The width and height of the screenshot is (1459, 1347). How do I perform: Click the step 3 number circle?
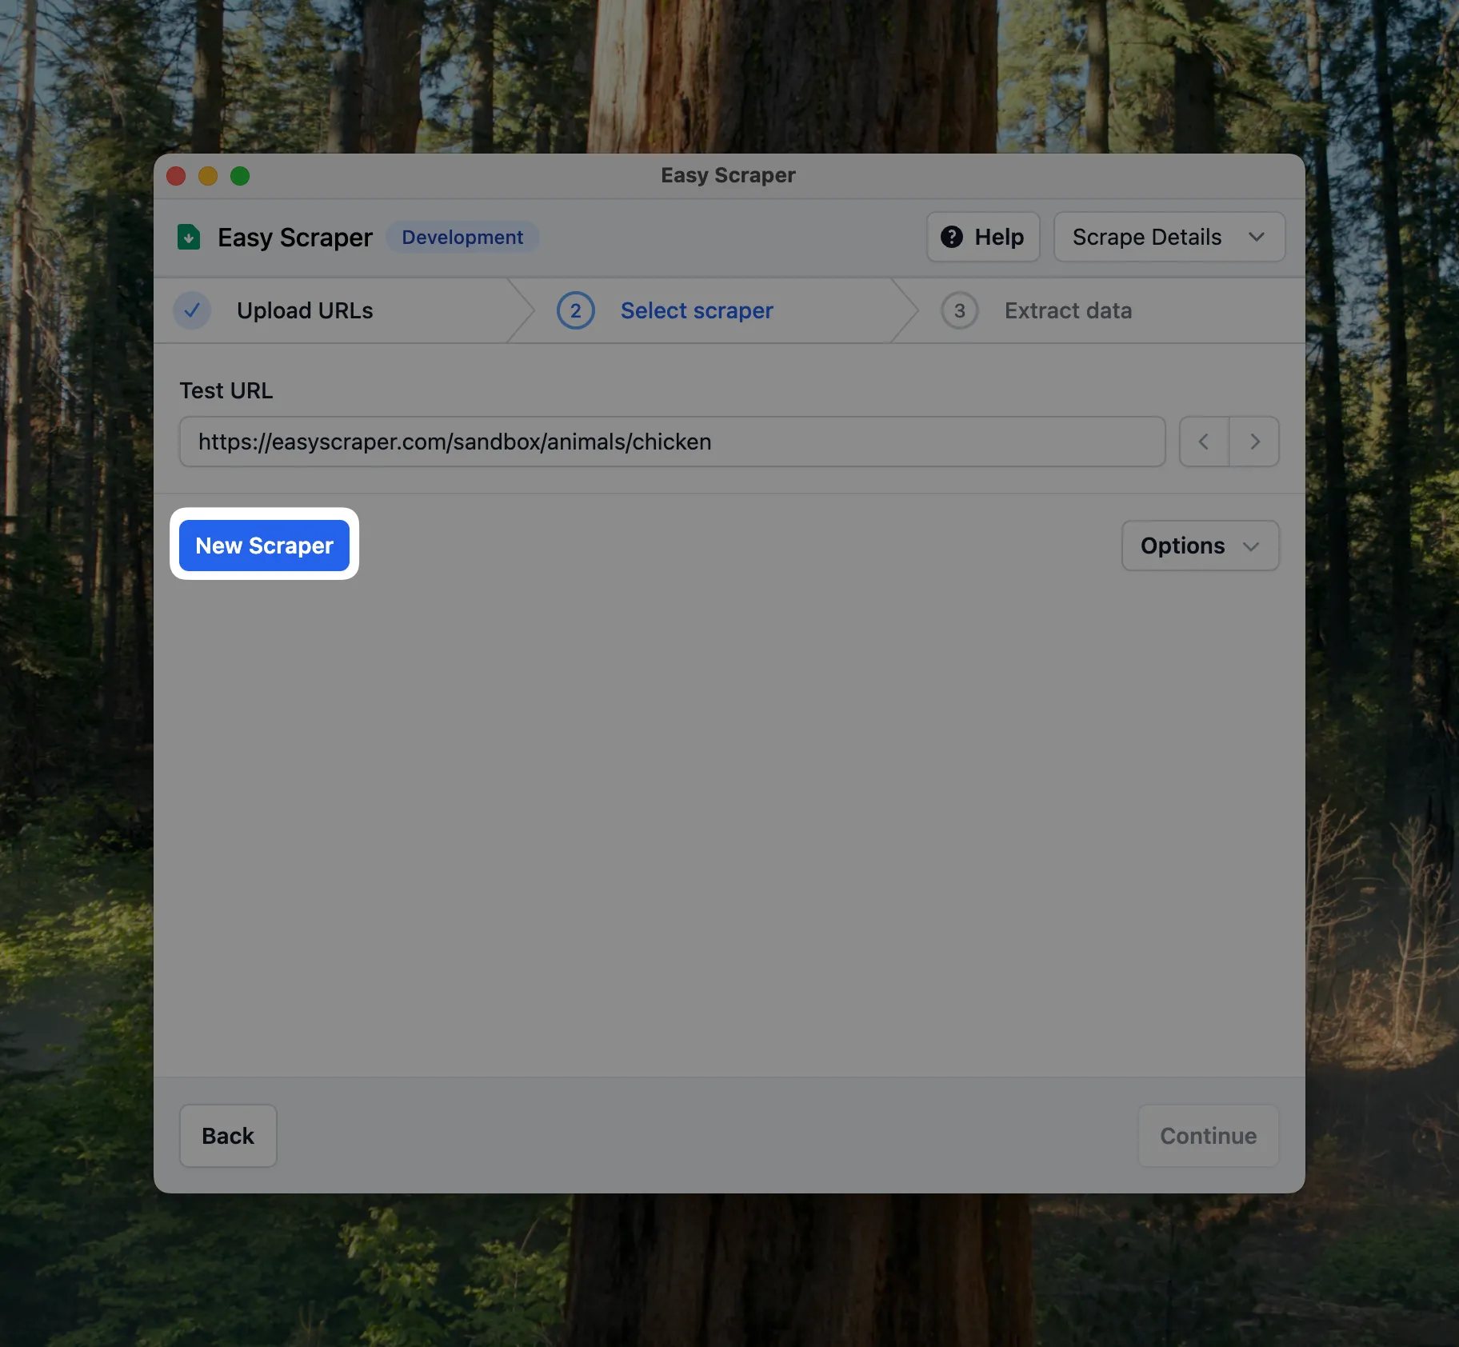point(959,310)
